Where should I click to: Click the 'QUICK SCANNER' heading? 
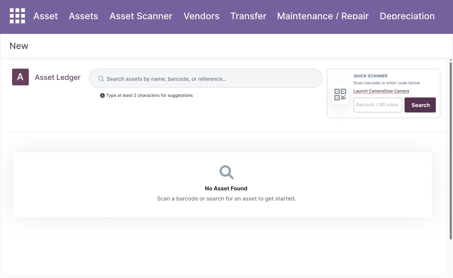point(370,76)
